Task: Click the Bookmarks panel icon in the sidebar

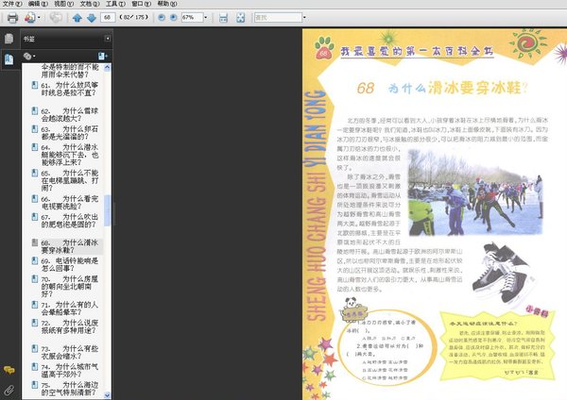Action: tap(9, 59)
